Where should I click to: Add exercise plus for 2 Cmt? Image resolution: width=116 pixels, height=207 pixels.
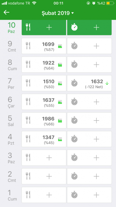[96, 176]
